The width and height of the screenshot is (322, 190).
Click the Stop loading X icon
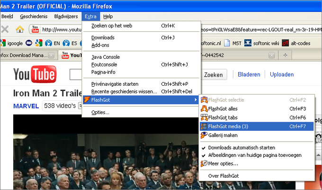pyautogui.click(x=5, y=29)
